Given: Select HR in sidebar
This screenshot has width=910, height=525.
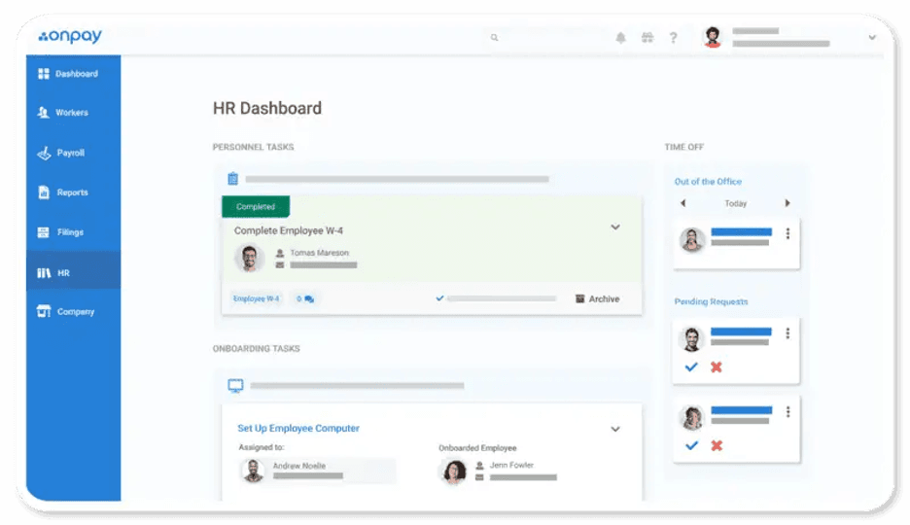Looking at the screenshot, I should point(73,272).
